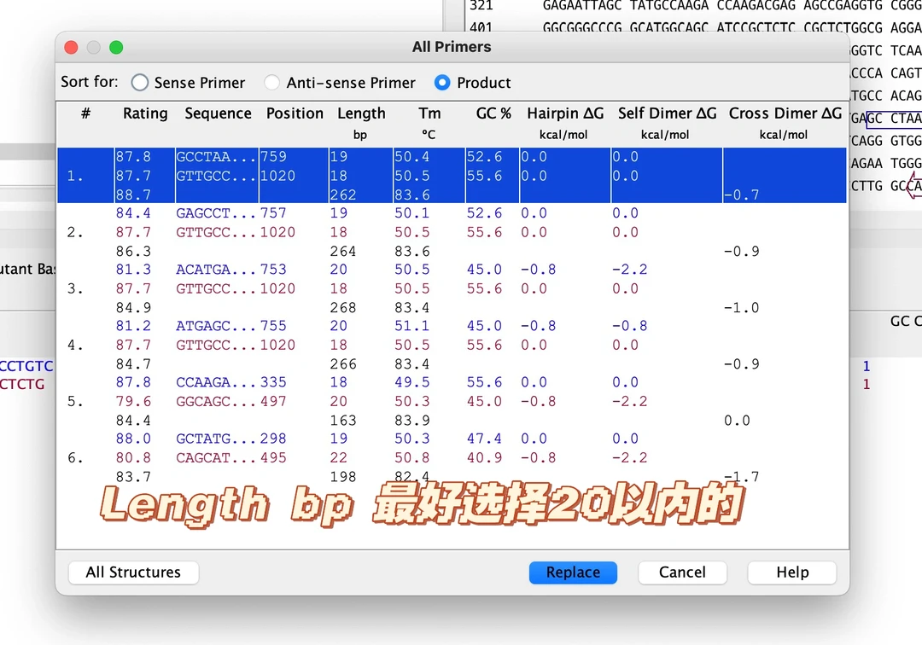
Task: Click the GC % column header
Action: 493,113
